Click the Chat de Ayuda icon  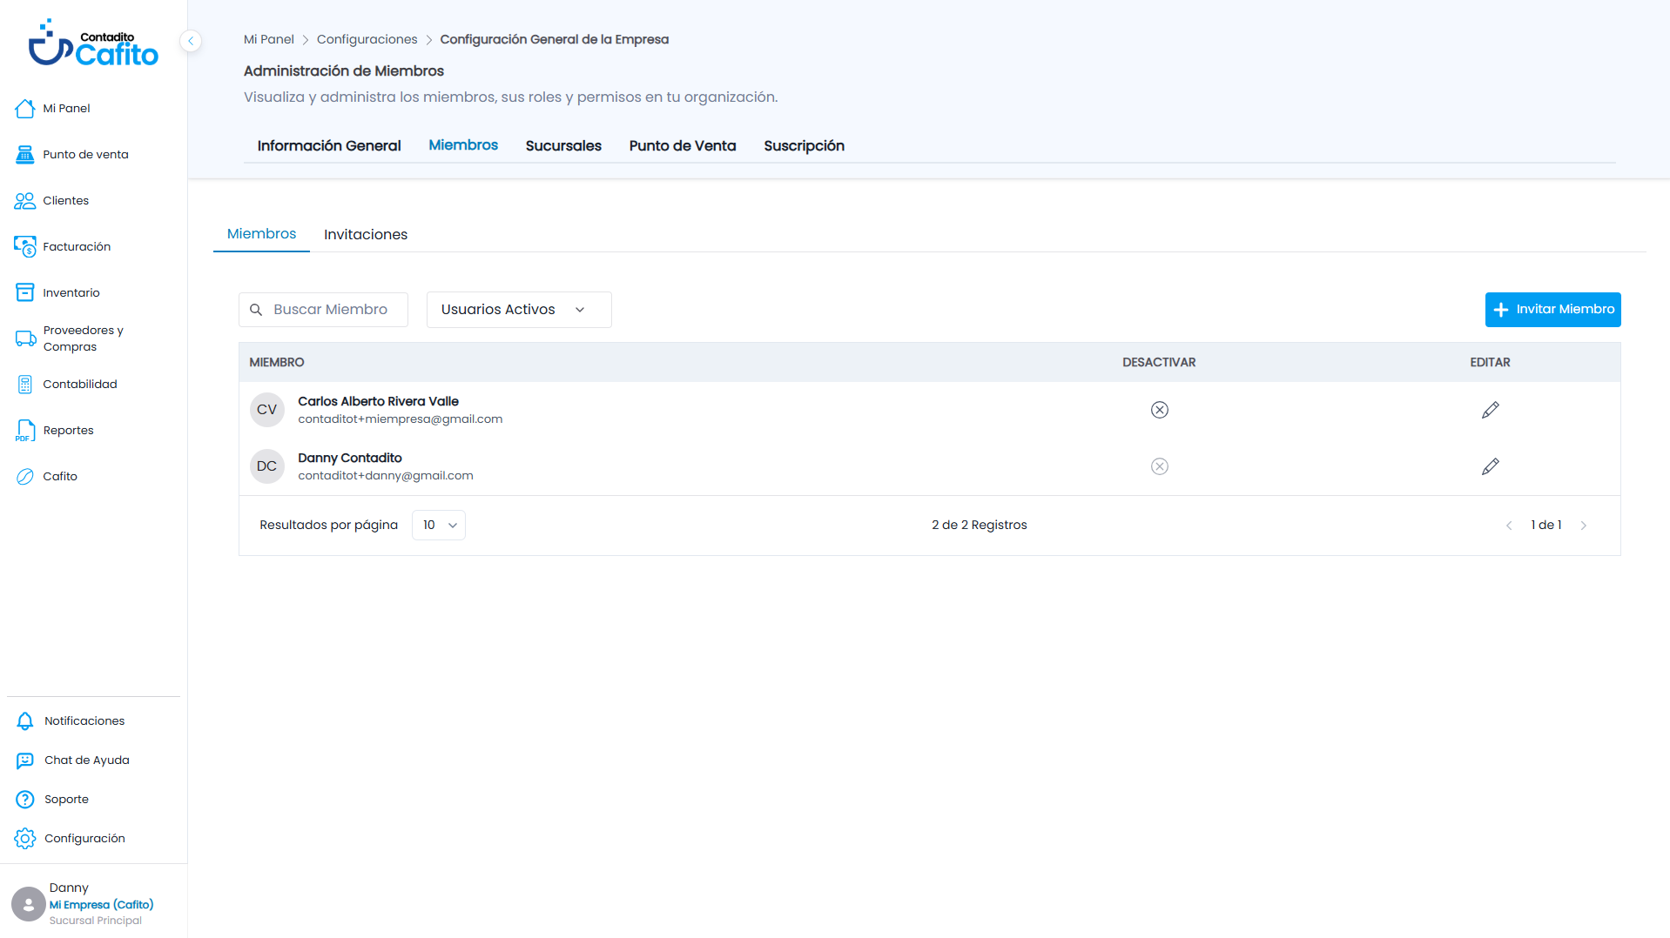coord(25,760)
